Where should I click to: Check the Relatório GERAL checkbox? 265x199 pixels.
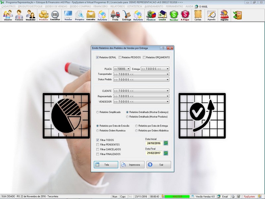click(97, 57)
